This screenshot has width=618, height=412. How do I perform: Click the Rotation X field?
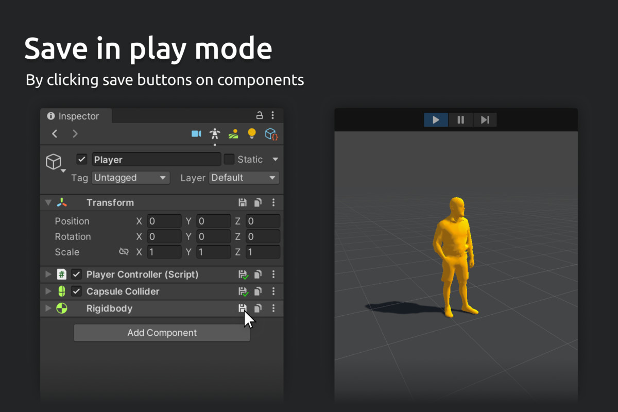pos(164,237)
